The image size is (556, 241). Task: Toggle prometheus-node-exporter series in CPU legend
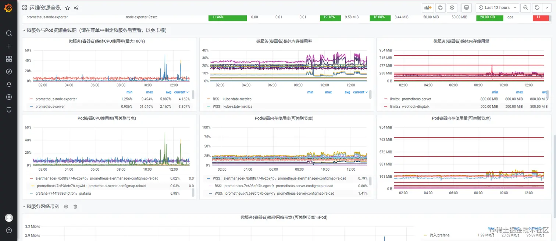(56, 99)
